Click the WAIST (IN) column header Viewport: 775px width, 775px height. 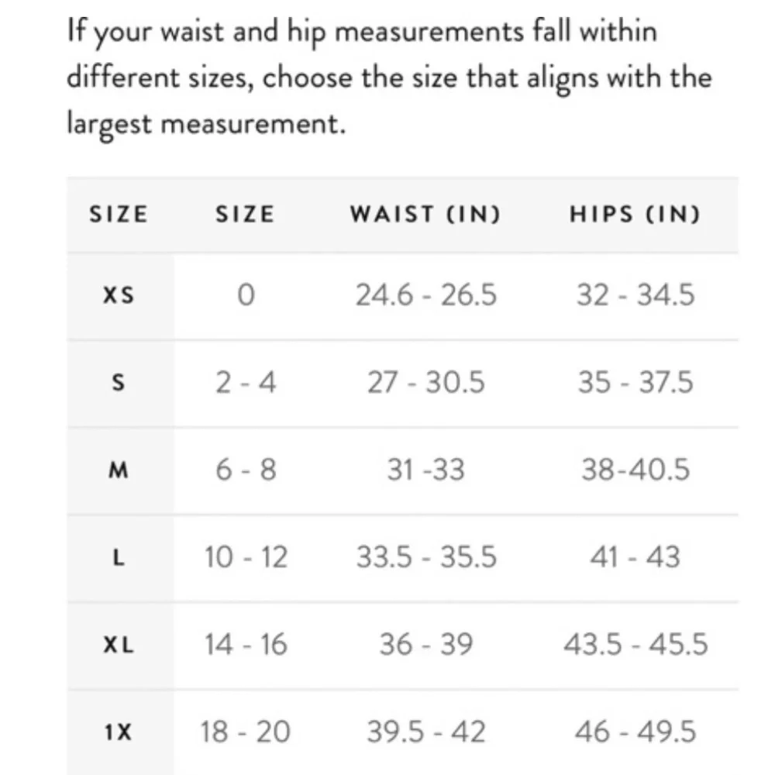point(425,214)
